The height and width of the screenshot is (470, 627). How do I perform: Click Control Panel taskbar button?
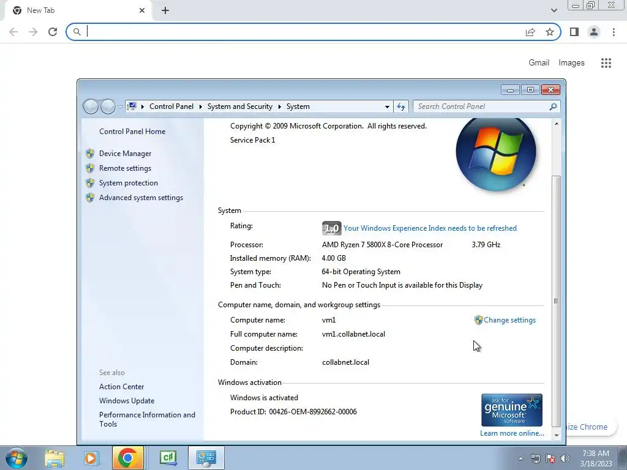pos(206,458)
